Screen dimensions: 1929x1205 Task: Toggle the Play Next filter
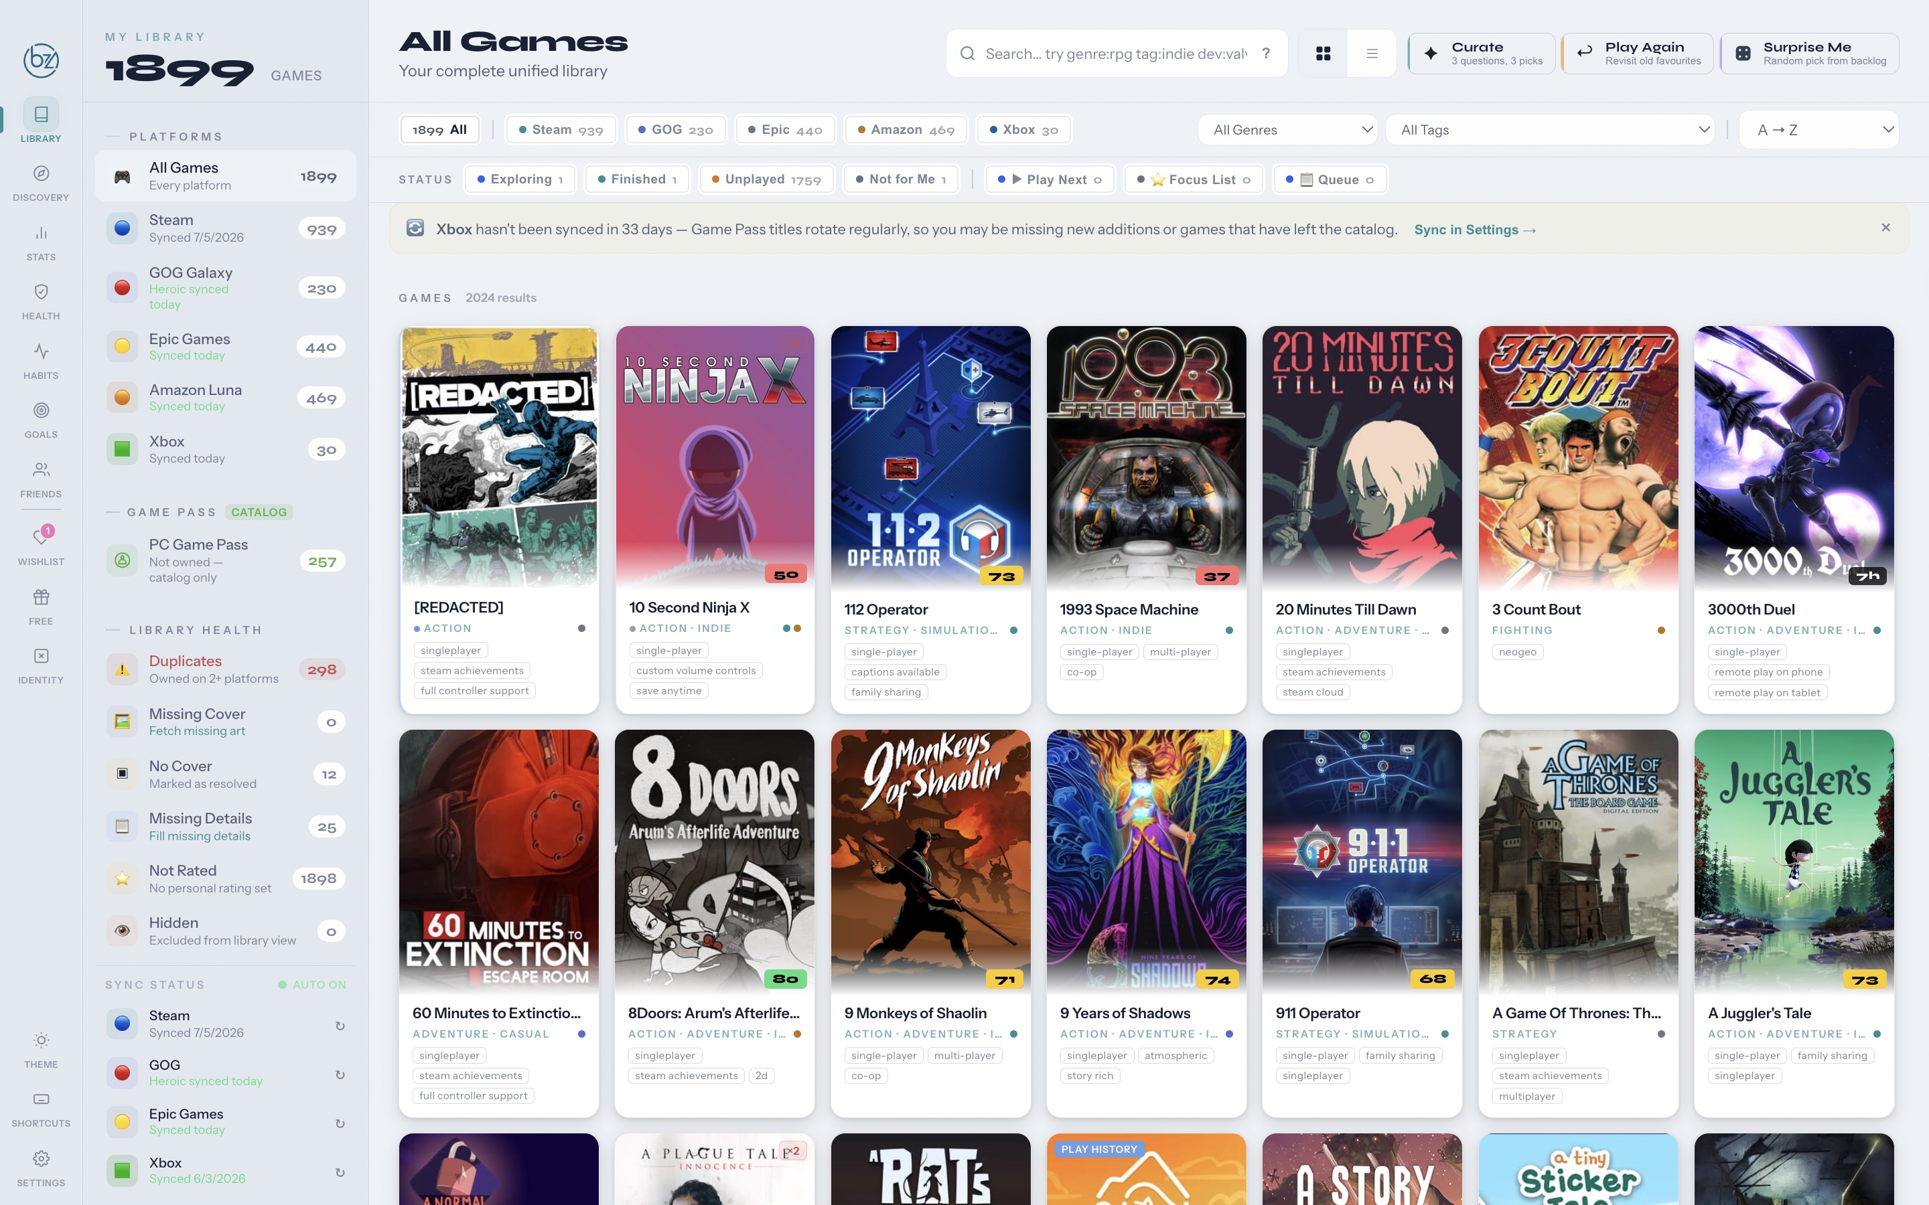click(x=1050, y=179)
